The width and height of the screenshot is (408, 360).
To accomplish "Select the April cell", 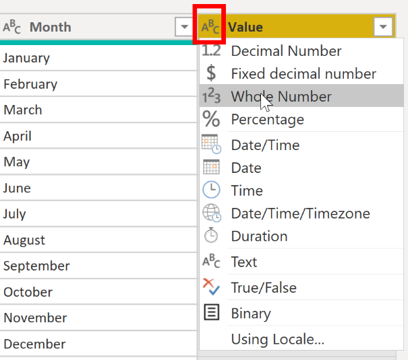I will pos(98,136).
